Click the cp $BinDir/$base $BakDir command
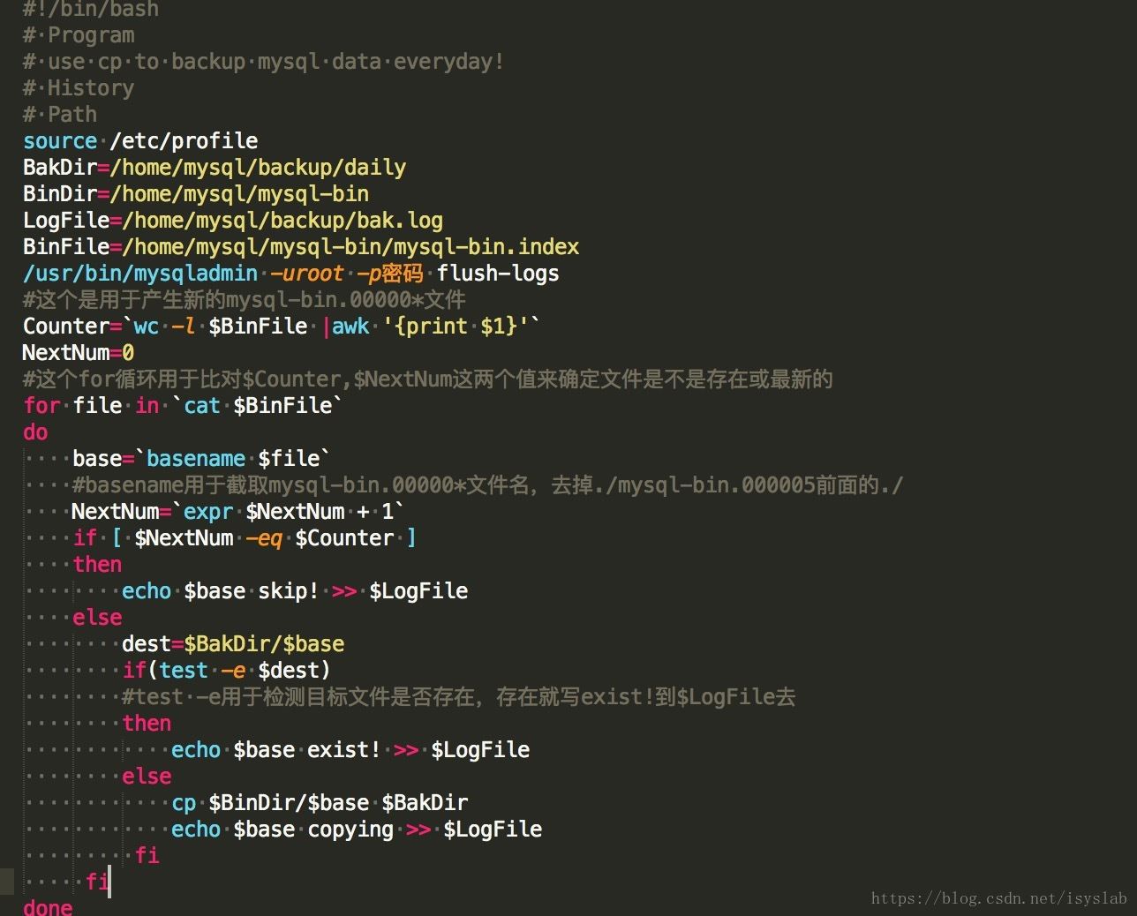This screenshot has height=916, width=1137. pyautogui.click(x=321, y=802)
